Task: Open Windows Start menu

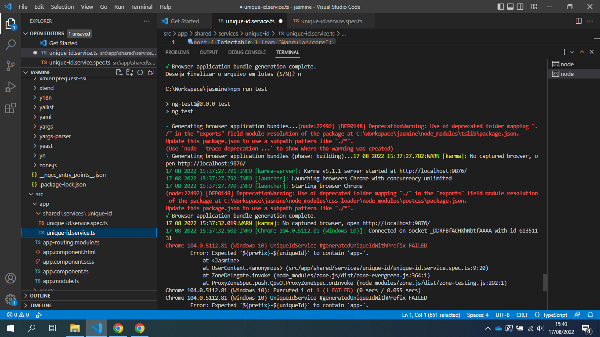Action: click(x=11, y=328)
